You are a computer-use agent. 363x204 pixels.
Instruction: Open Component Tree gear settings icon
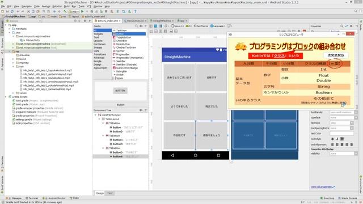pos(141,110)
